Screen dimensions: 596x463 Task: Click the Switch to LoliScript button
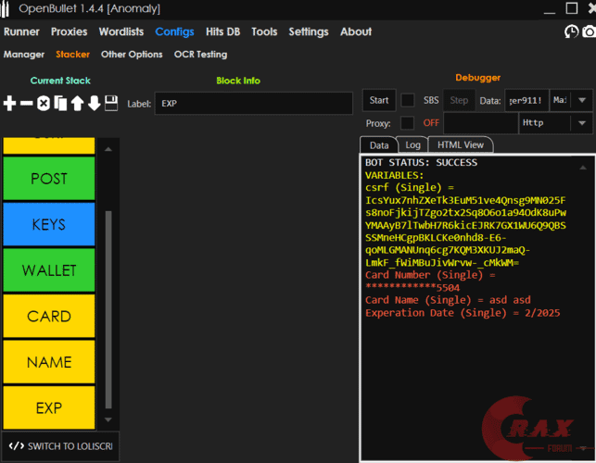click(x=60, y=446)
